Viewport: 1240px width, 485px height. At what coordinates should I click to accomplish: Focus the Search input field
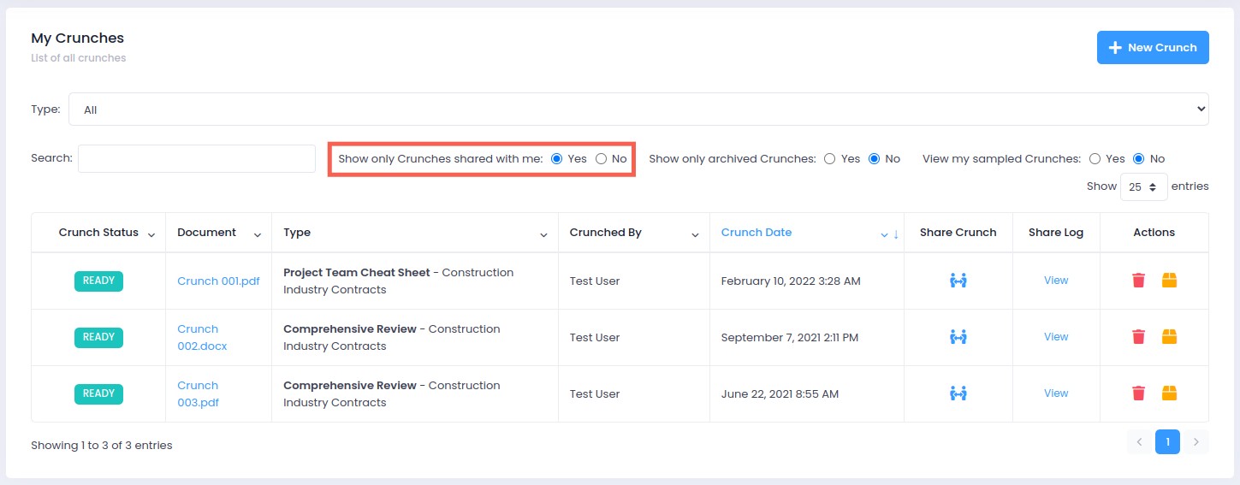pos(197,158)
